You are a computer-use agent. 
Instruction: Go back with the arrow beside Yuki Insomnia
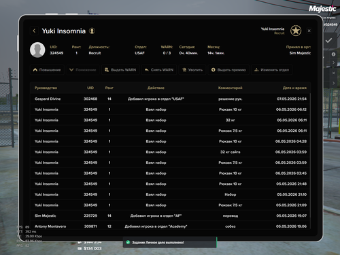(x=34, y=31)
